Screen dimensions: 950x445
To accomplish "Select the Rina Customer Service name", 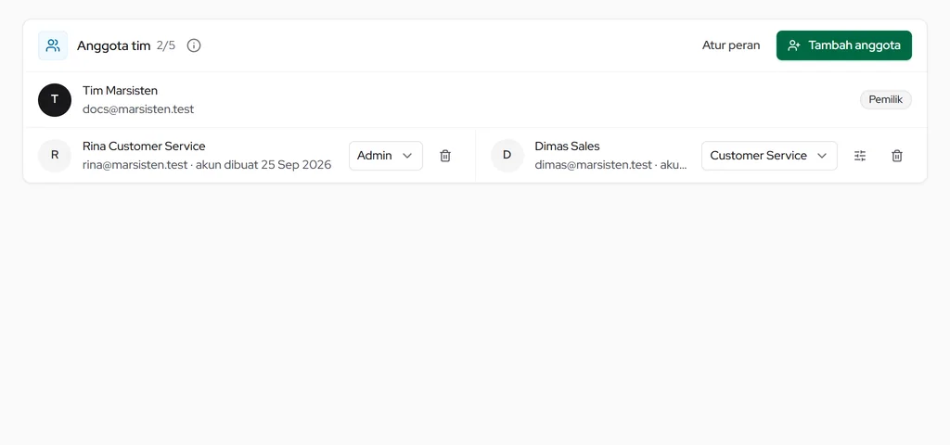I will coord(144,146).
